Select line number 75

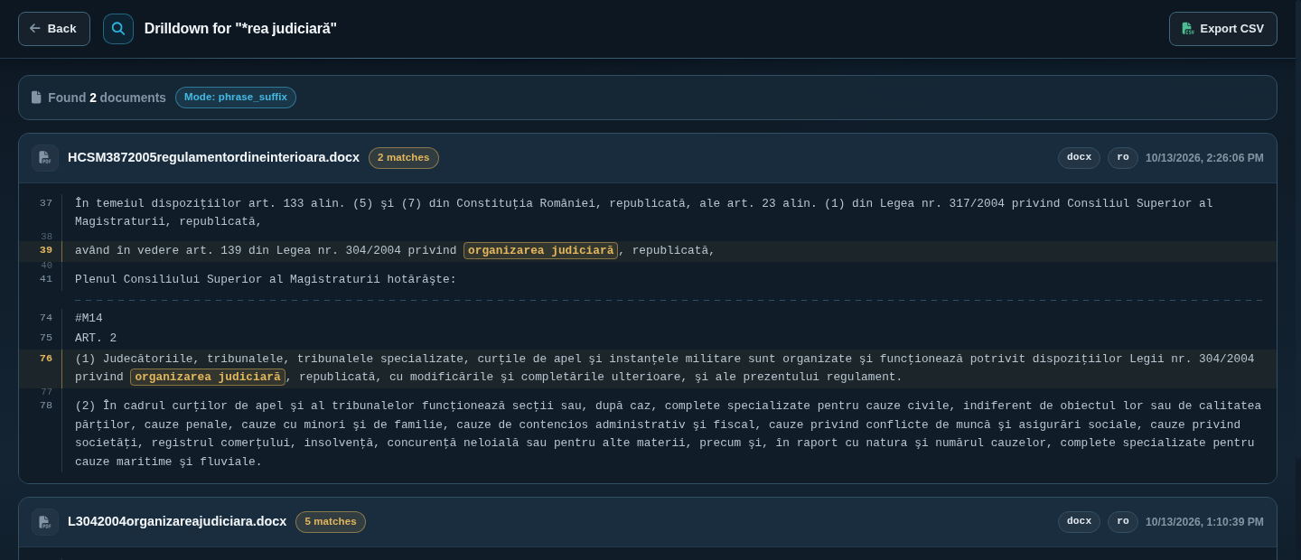pyautogui.click(x=46, y=339)
